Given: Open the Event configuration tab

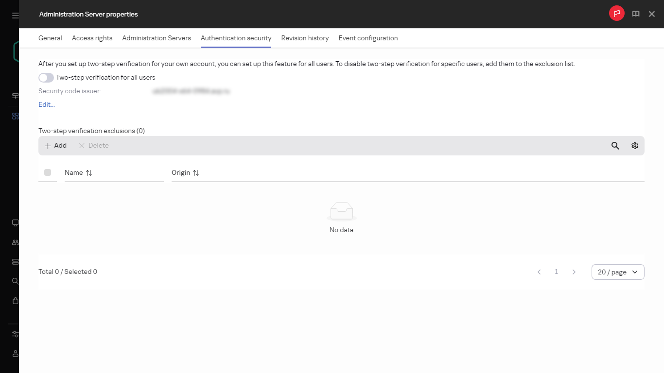Looking at the screenshot, I should point(368,38).
